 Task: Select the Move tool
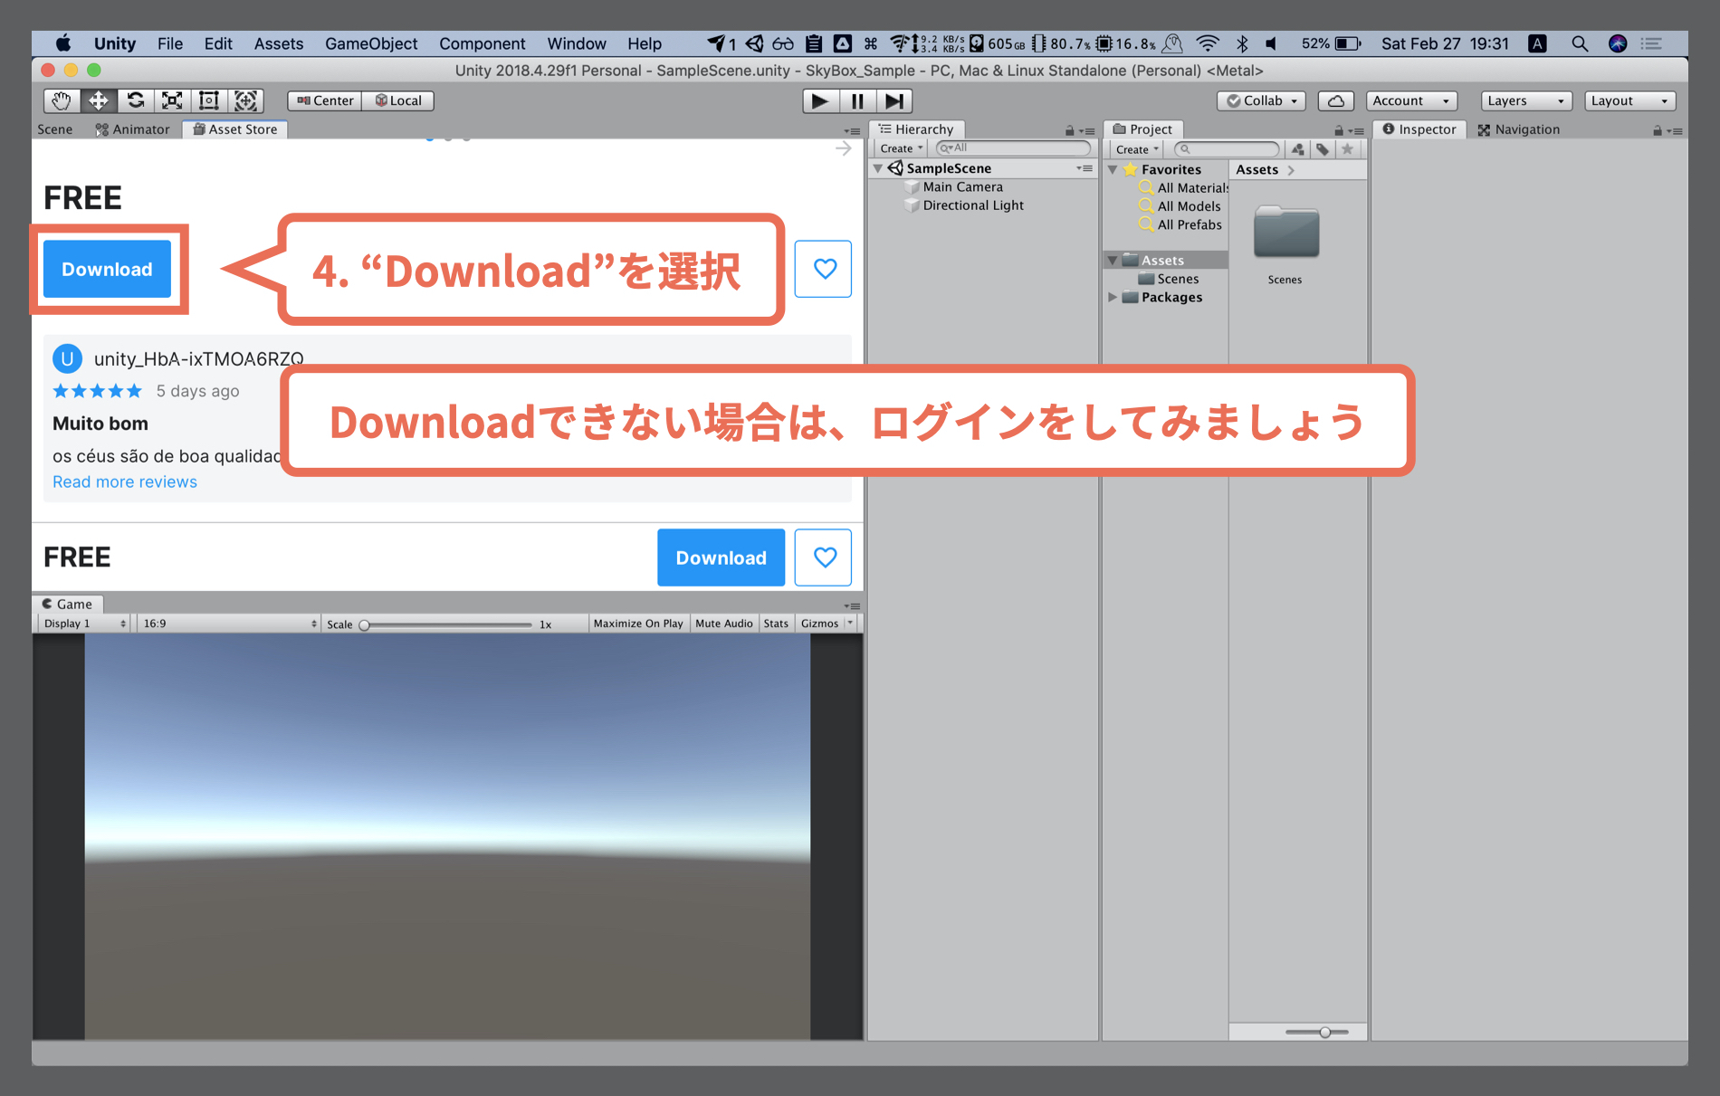pyautogui.click(x=99, y=100)
